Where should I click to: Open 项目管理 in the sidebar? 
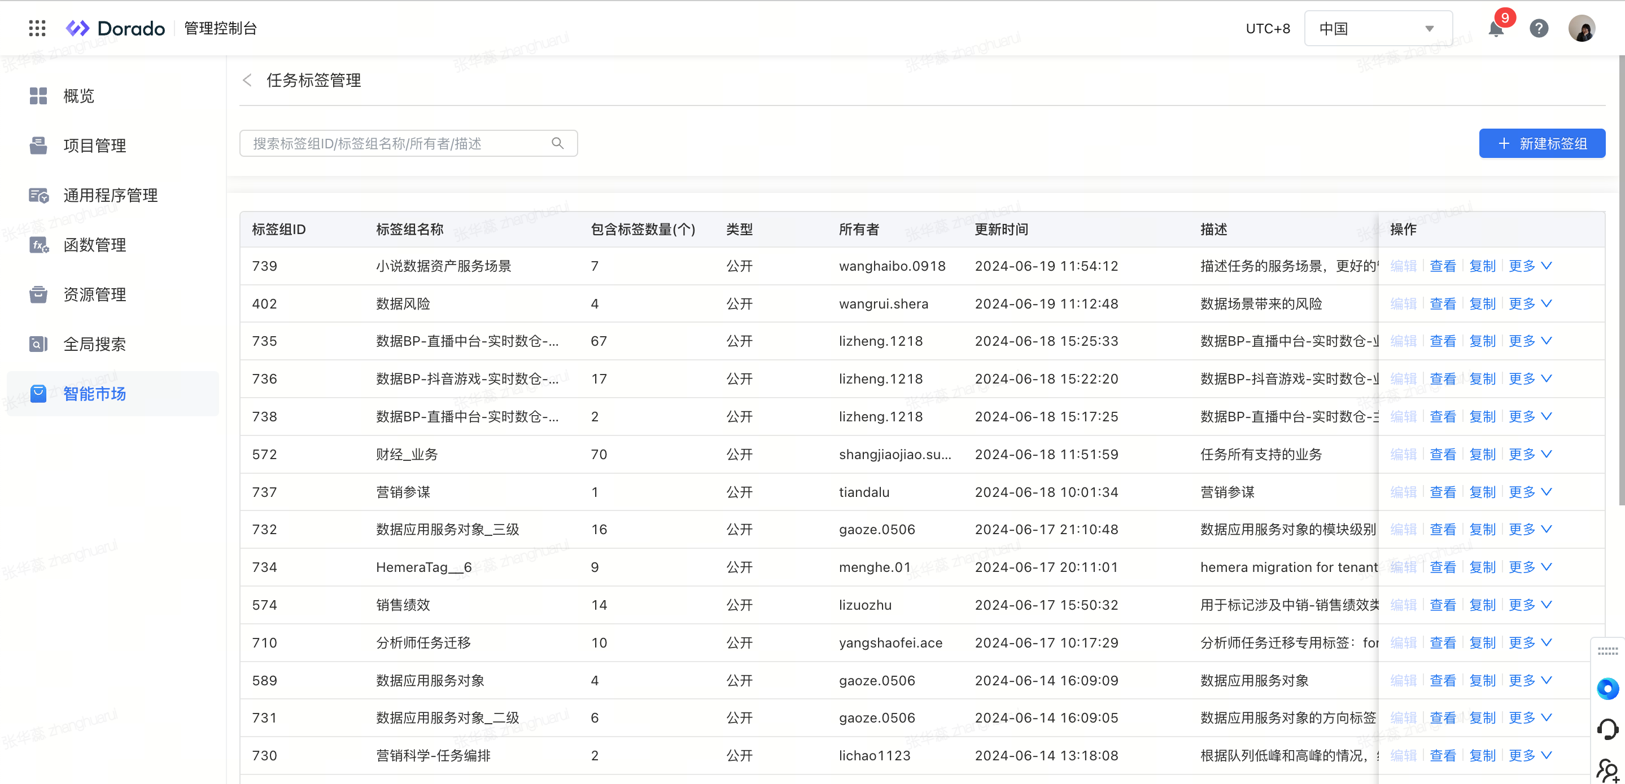(95, 146)
